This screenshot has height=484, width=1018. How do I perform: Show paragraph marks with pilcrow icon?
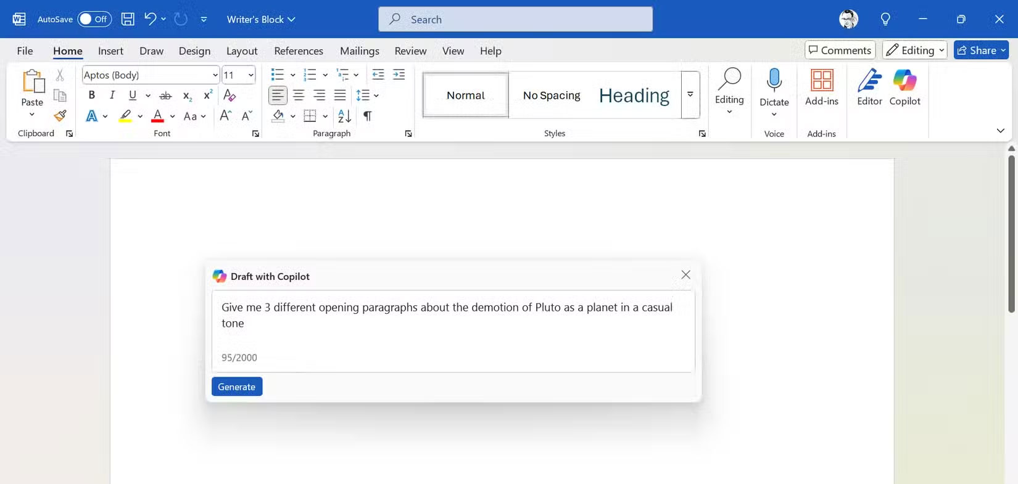(x=368, y=116)
